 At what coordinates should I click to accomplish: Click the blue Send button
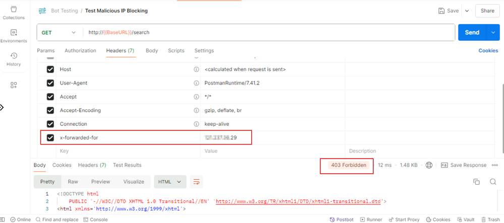[473, 32]
